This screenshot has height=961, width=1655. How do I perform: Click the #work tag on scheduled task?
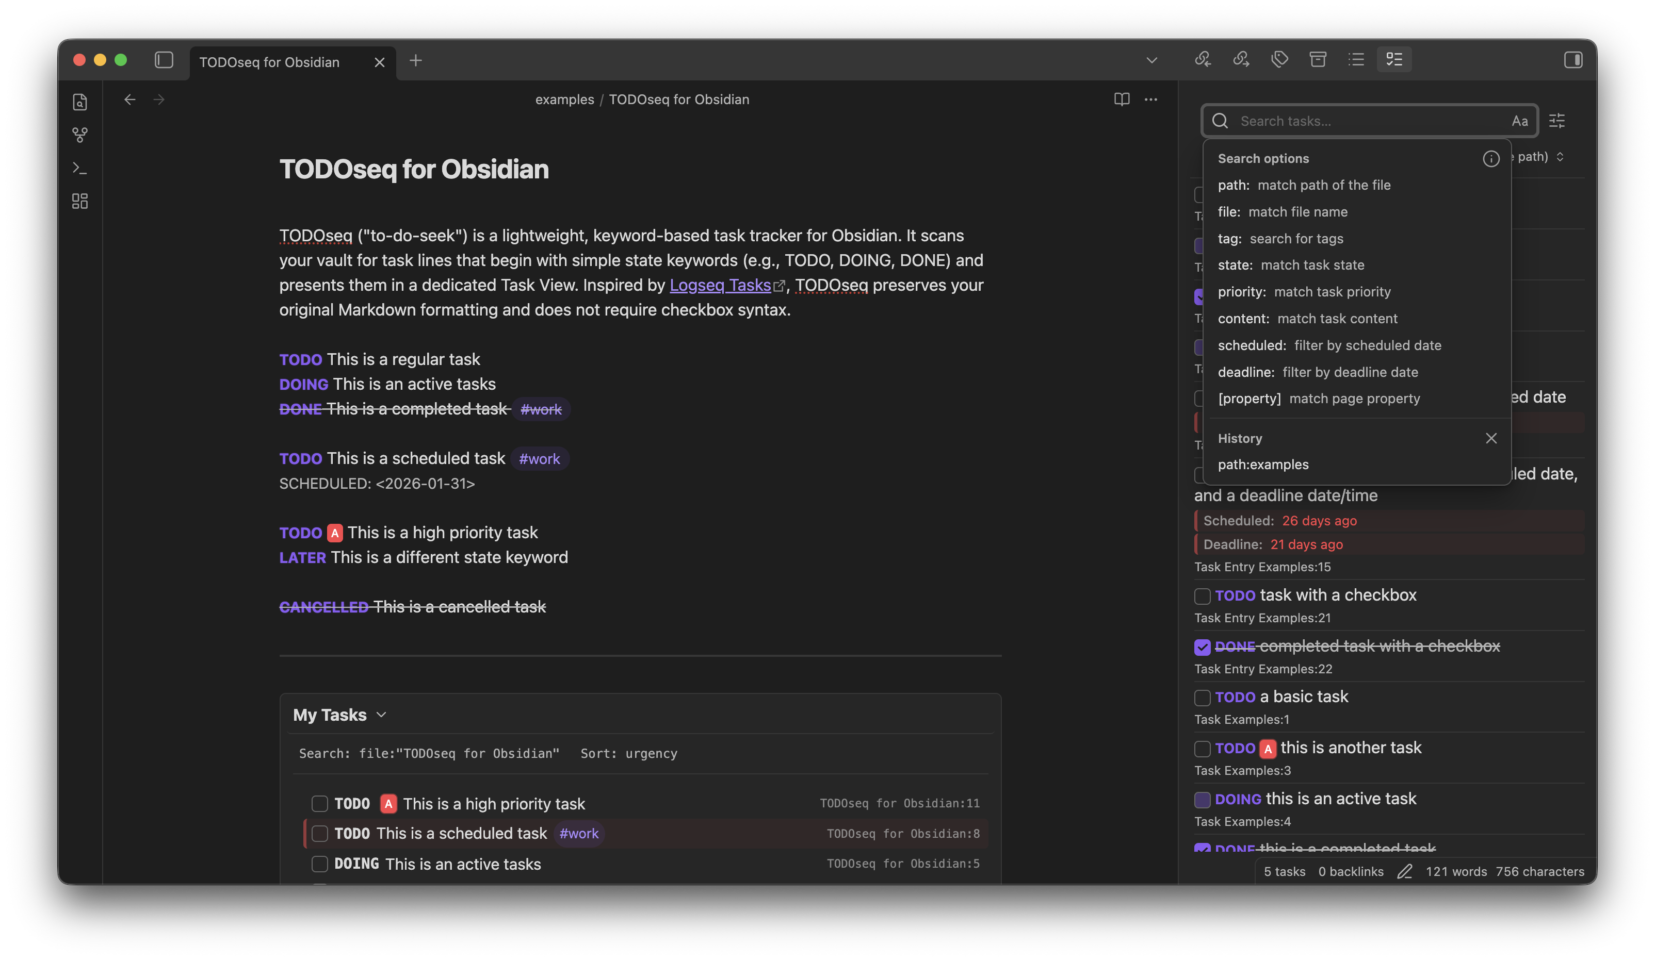[539, 459]
